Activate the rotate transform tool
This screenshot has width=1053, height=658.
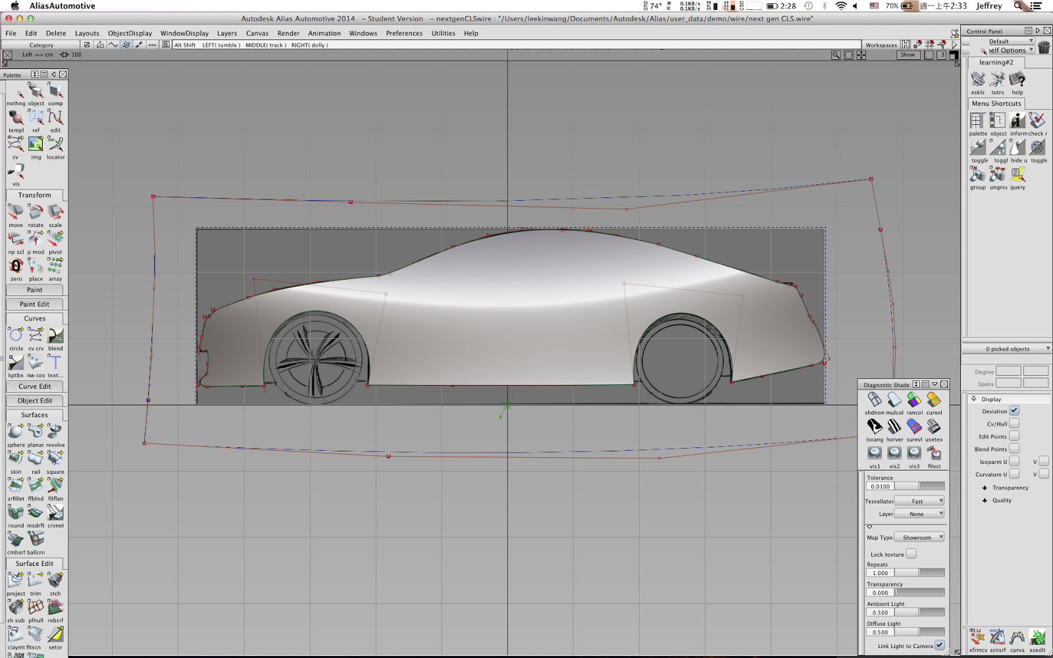tap(36, 213)
